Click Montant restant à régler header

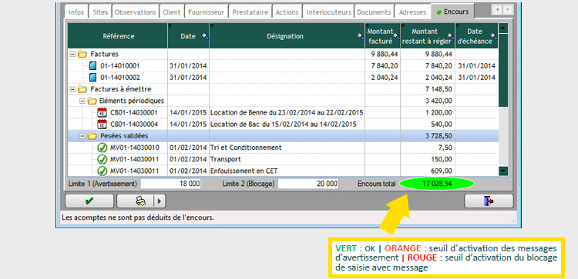tap(427, 36)
